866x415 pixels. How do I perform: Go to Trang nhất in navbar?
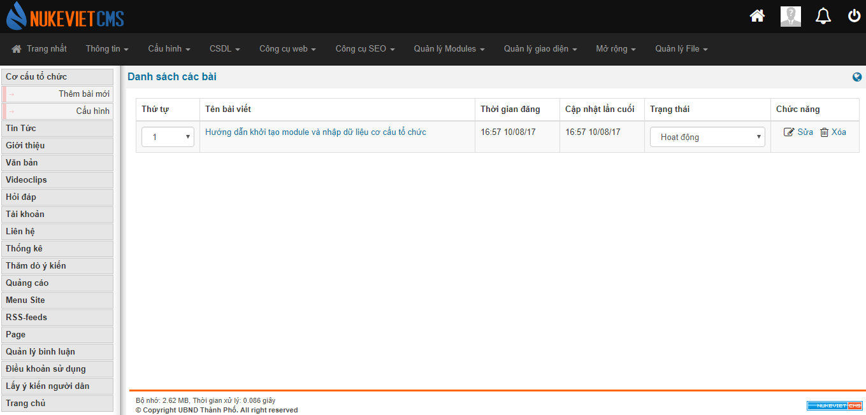click(x=40, y=49)
